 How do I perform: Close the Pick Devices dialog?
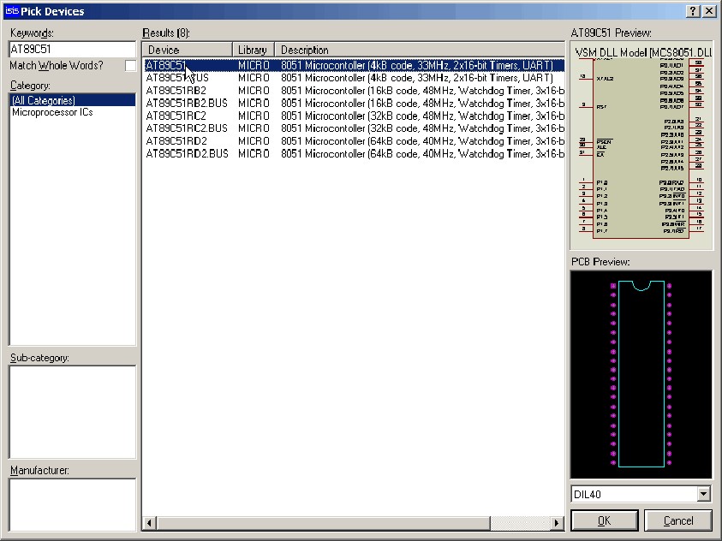(709, 11)
